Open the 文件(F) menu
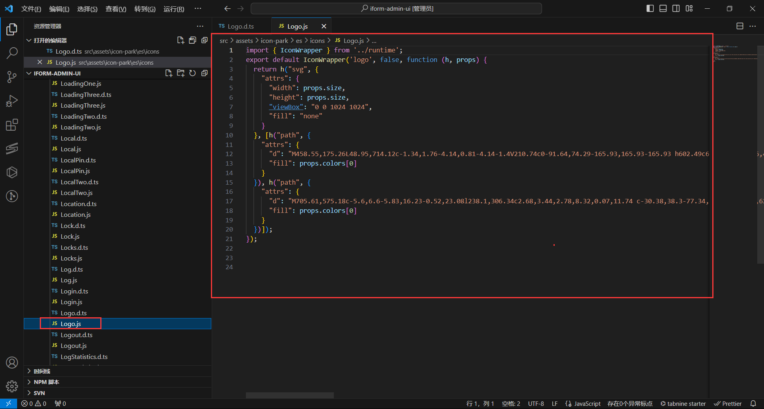The width and height of the screenshot is (764, 409). pos(31,9)
